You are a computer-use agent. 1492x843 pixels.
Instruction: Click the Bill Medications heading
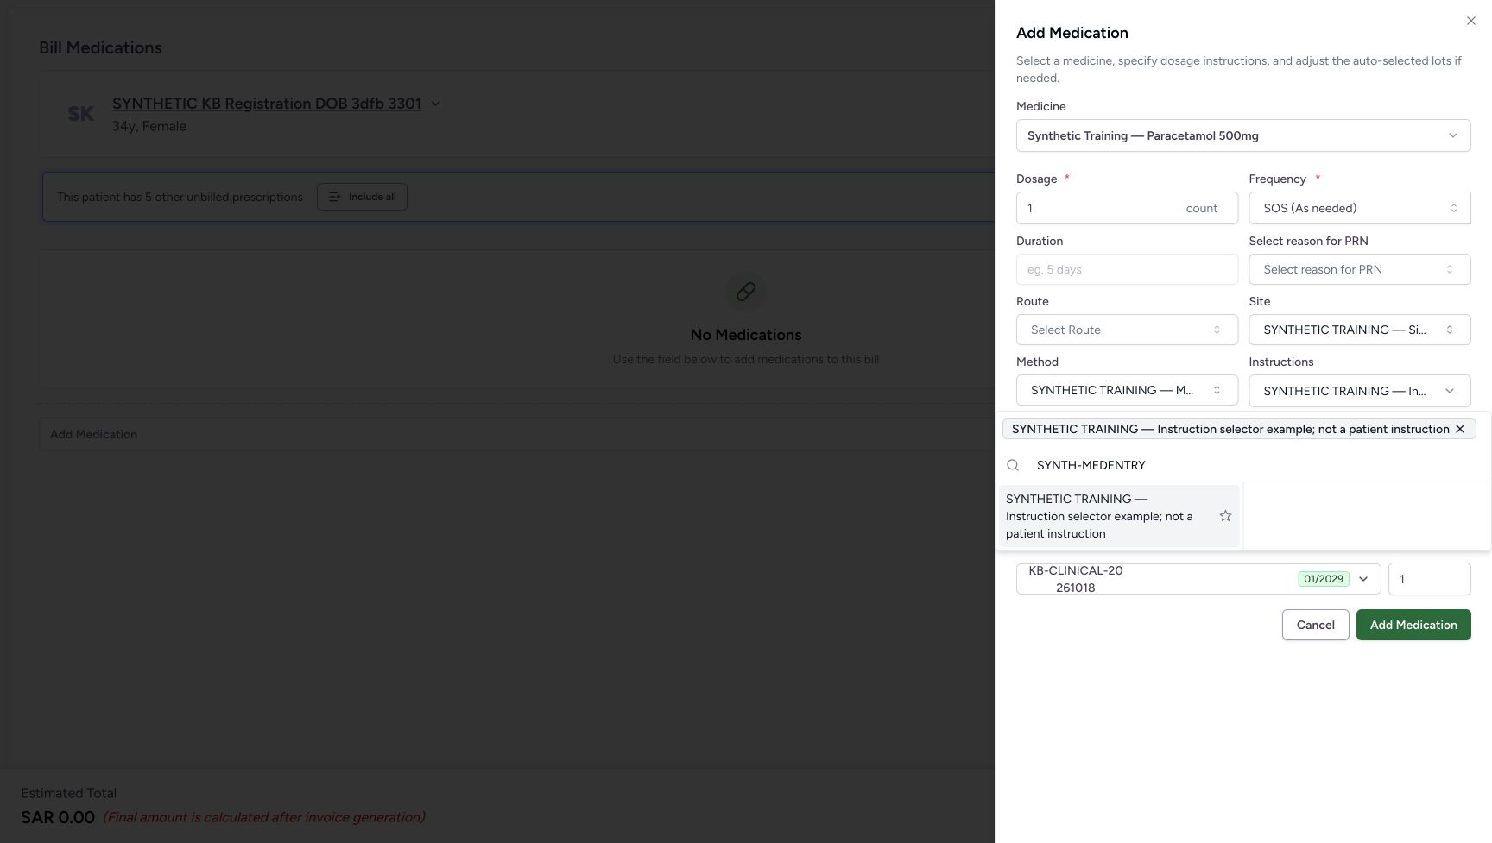point(100,47)
